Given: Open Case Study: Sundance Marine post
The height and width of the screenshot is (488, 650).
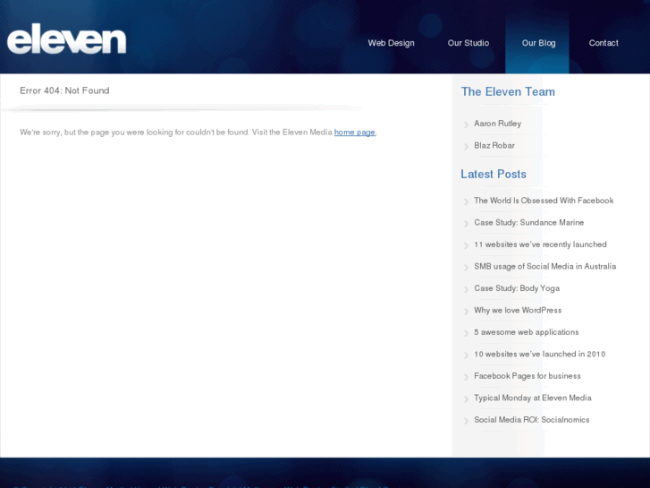Looking at the screenshot, I should (528, 223).
